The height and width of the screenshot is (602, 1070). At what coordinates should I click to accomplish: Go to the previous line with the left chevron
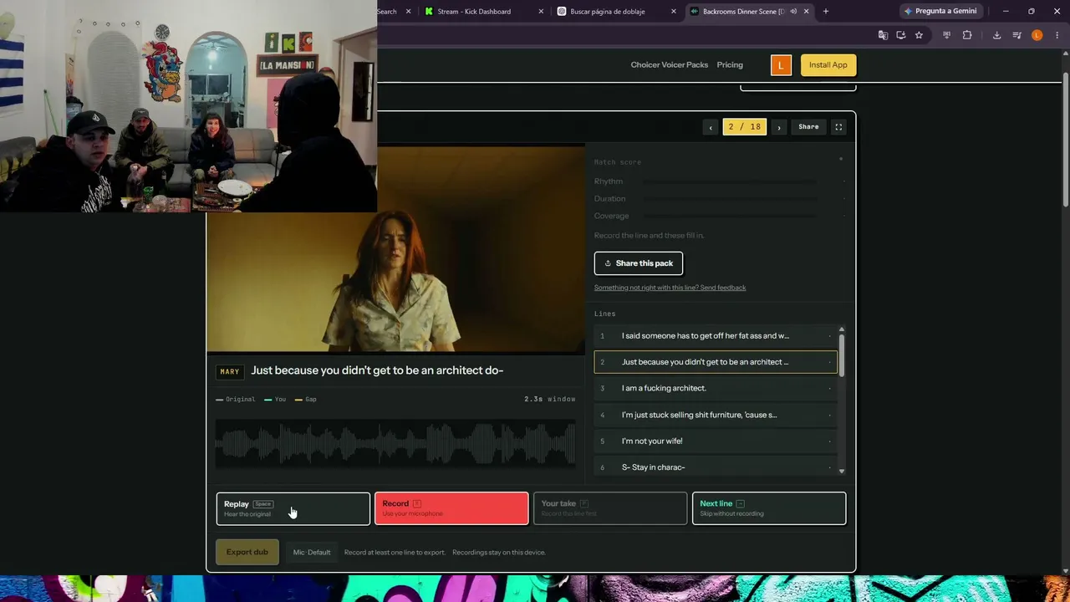711,127
